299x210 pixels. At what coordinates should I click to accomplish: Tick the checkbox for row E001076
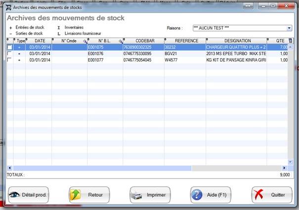pos(10,54)
